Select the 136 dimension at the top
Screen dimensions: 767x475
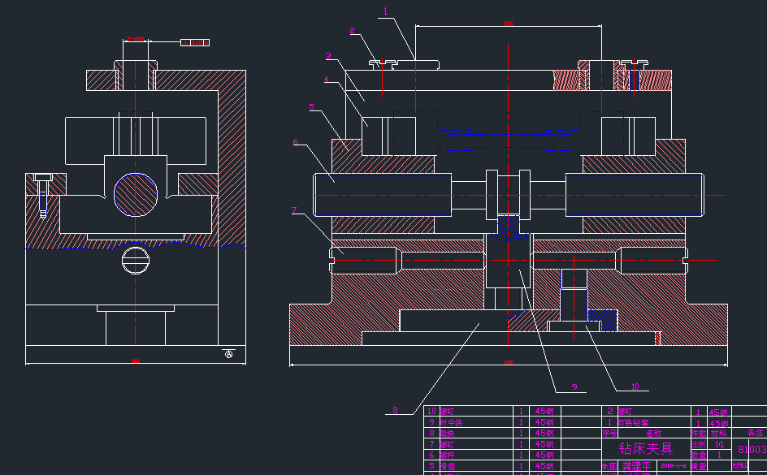click(509, 24)
